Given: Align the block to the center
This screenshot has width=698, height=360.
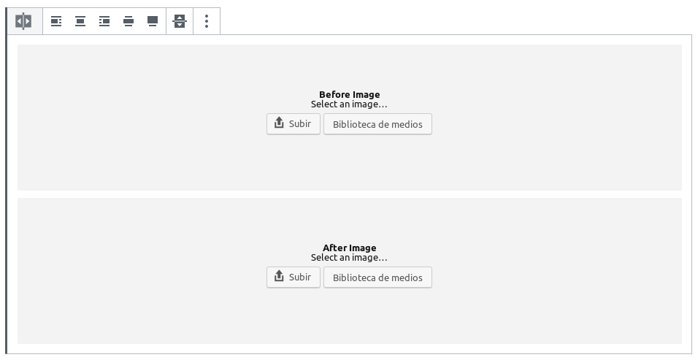Looking at the screenshot, I should [80, 21].
